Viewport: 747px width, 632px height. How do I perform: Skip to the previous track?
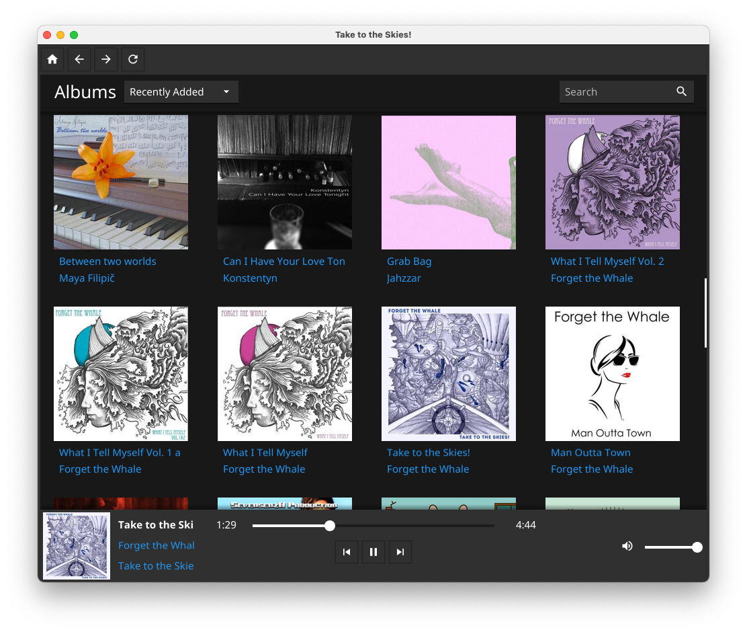347,552
